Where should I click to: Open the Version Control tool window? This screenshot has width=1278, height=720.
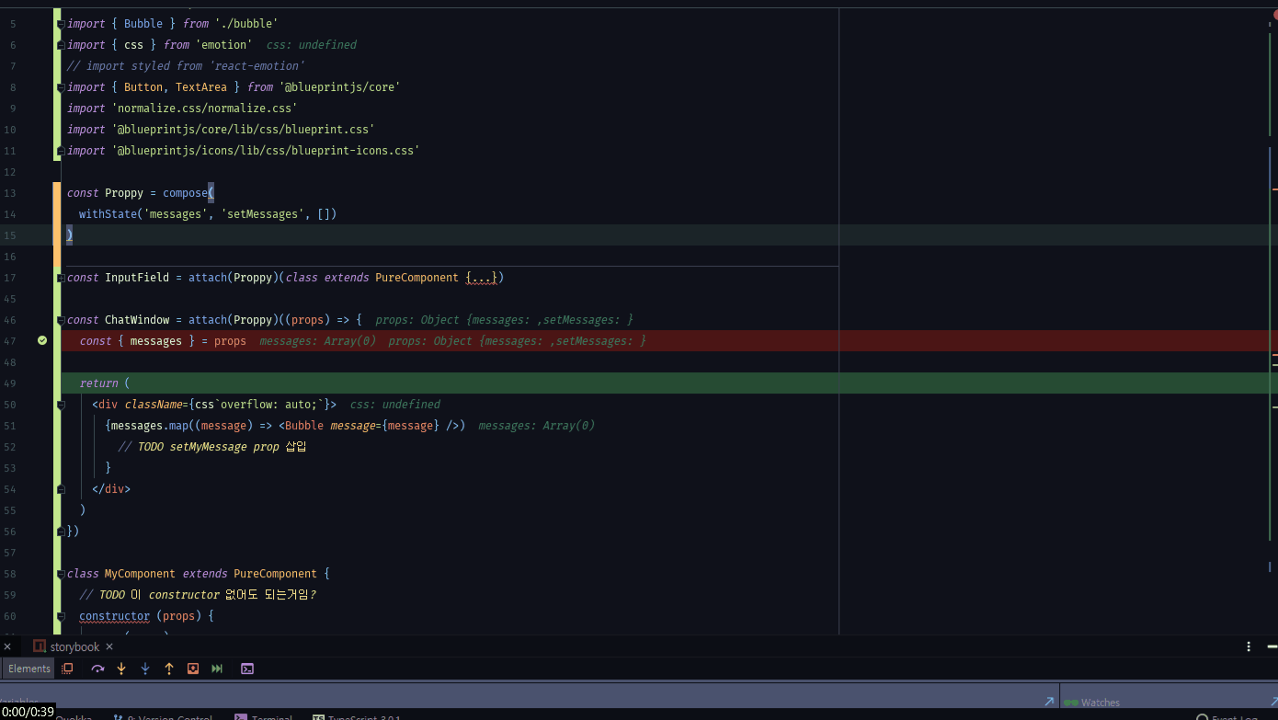click(163, 717)
